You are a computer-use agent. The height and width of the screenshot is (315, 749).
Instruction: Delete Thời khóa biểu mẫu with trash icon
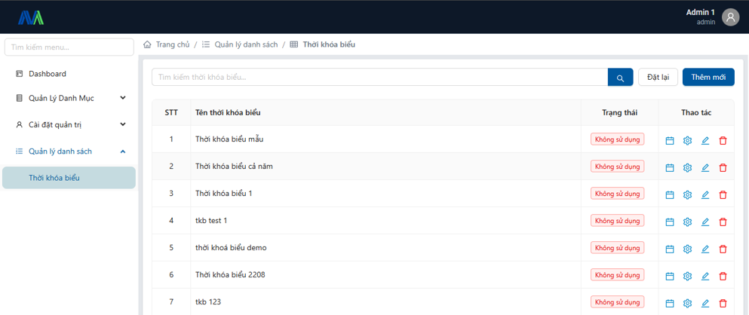pos(723,141)
